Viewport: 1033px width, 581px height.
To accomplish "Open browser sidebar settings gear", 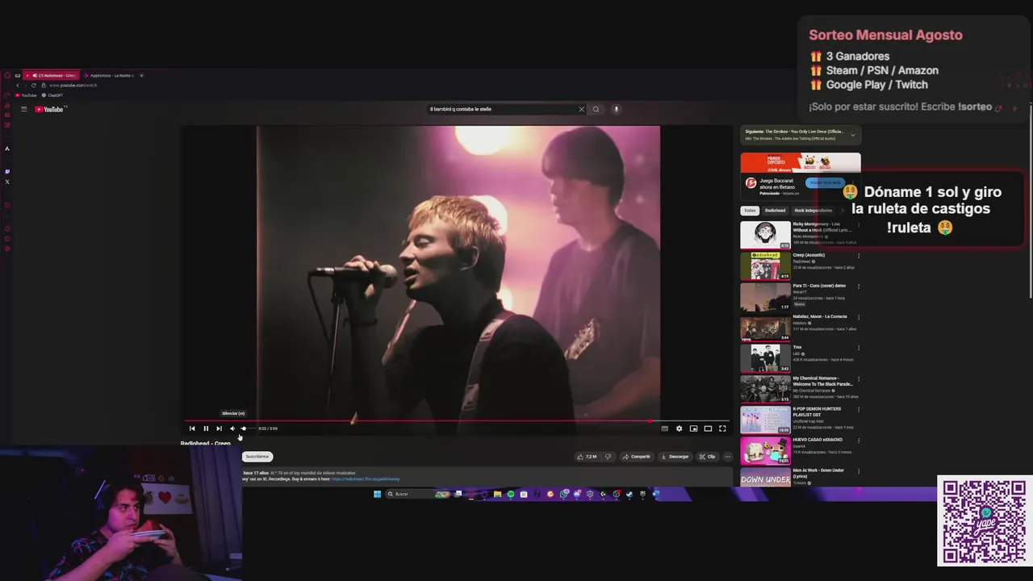I will click(7, 248).
